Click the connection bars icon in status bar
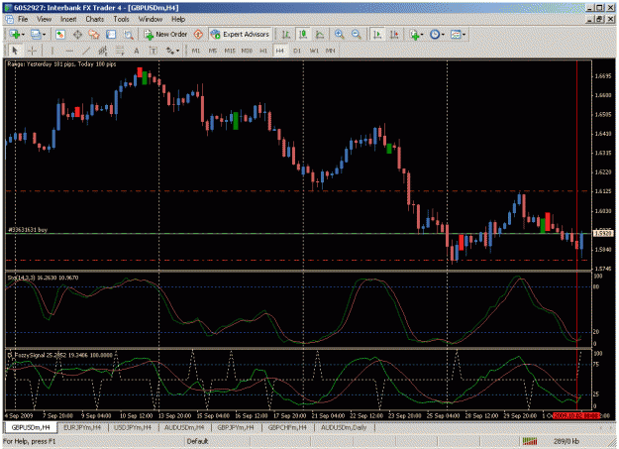 pos(530,441)
